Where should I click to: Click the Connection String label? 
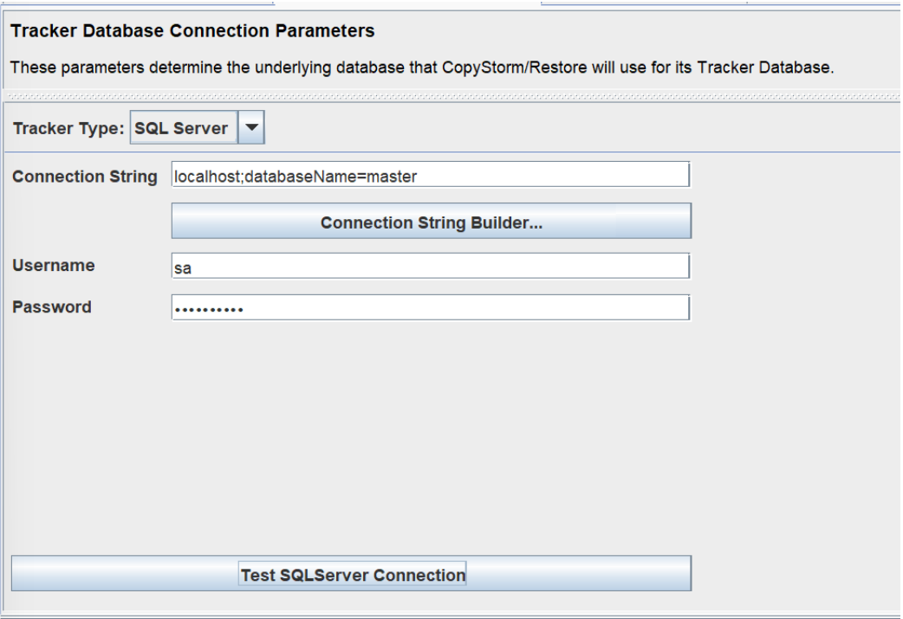(x=85, y=177)
